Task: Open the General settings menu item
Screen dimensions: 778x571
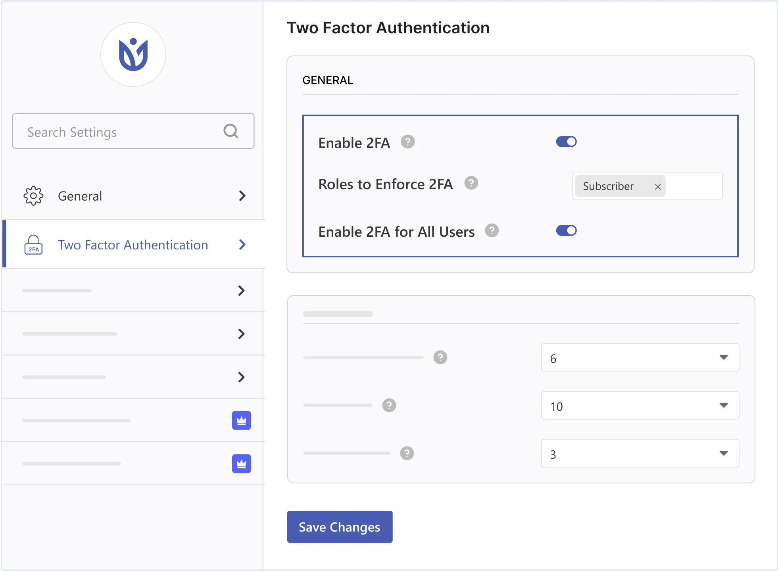Action: point(133,196)
